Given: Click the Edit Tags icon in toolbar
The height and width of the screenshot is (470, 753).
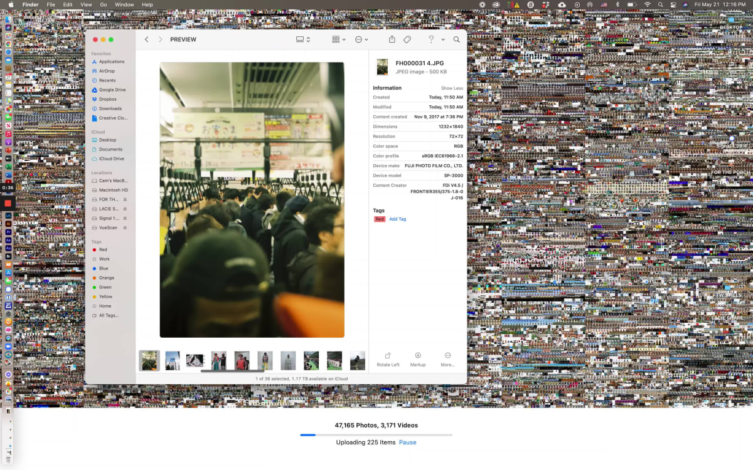Looking at the screenshot, I should click(407, 39).
